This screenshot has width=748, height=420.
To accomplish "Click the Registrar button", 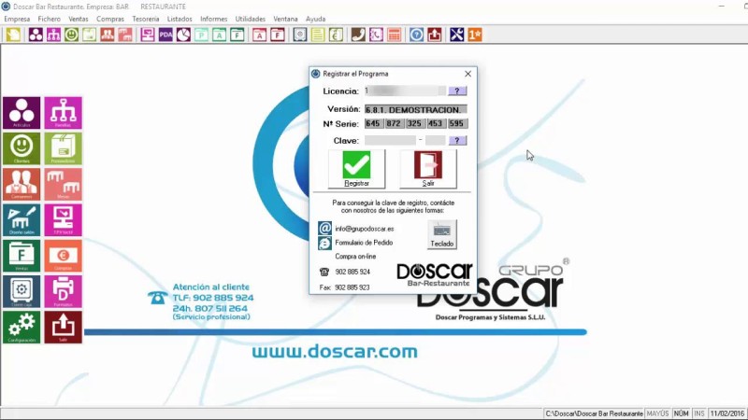I will (356, 169).
